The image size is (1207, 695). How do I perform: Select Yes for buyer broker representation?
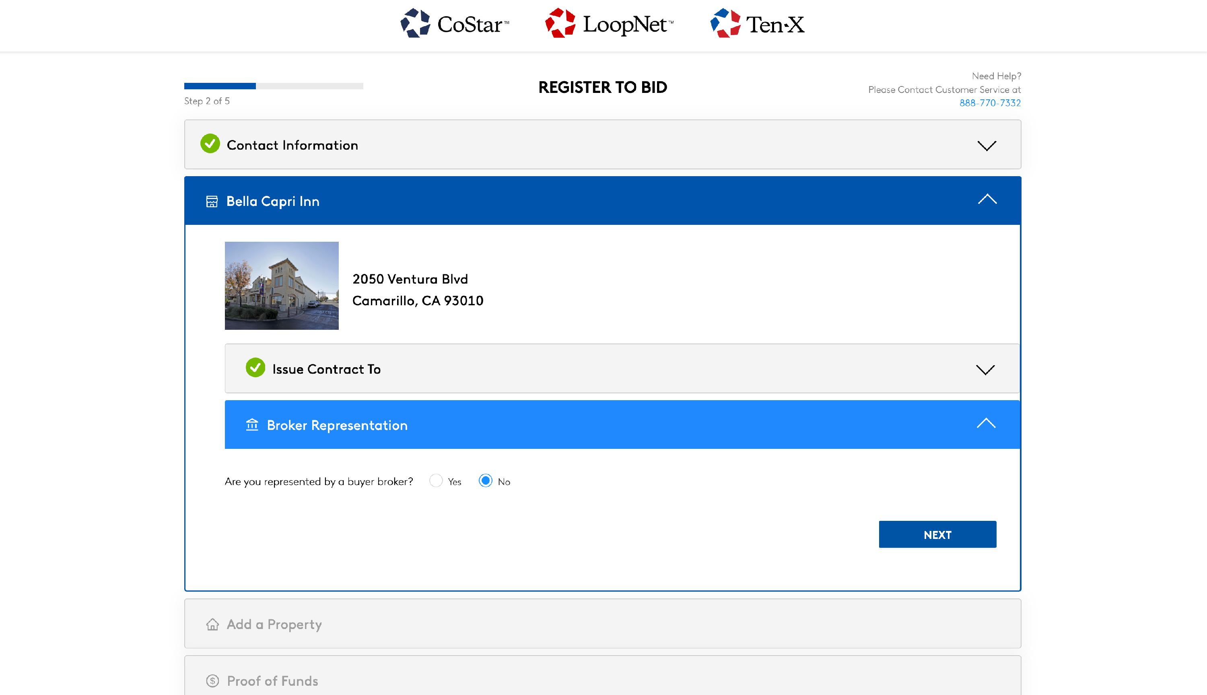click(x=436, y=481)
